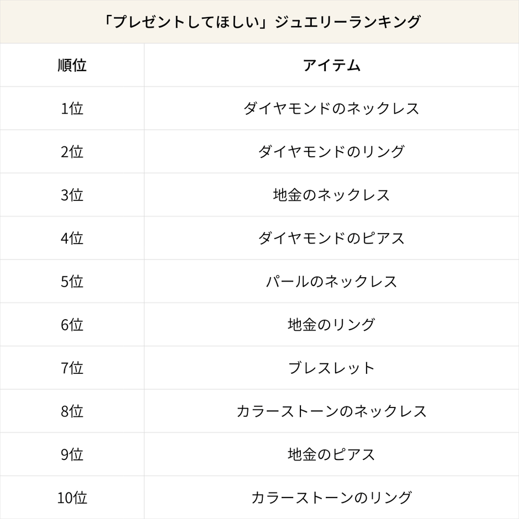The height and width of the screenshot is (519, 519).
Task: Select the 8位 rank cell
Action: [x=72, y=411]
